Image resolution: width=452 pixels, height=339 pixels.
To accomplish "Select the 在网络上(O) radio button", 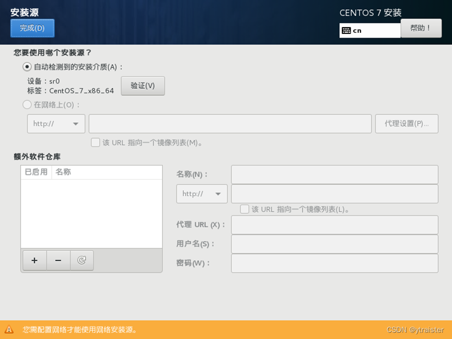I will 27,104.
